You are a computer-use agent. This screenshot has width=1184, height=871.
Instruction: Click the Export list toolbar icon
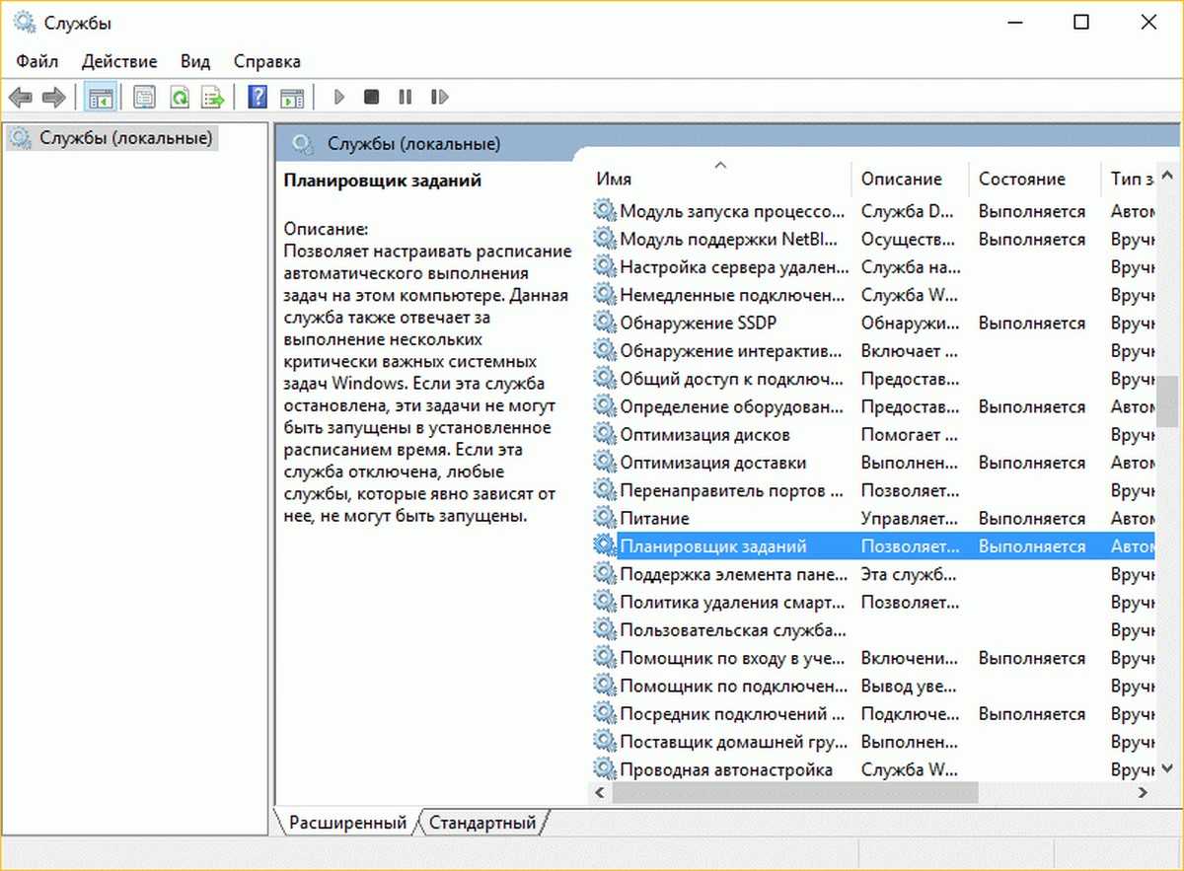tap(212, 97)
